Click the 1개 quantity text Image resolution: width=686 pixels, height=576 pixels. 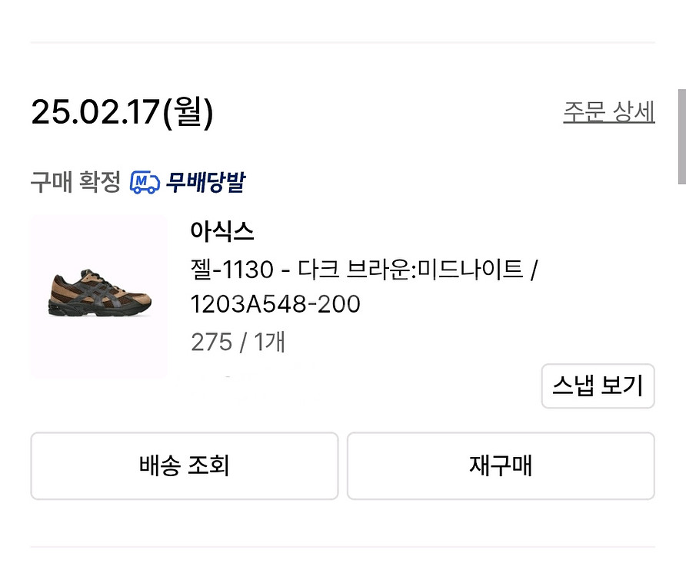tap(269, 342)
